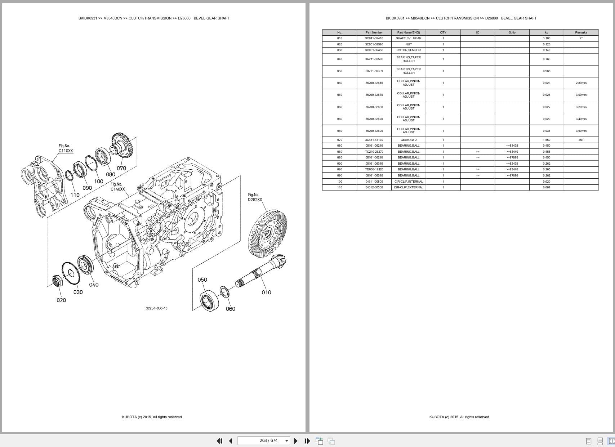Click callout 060 near the pinion collar
The height and width of the screenshot is (447, 615).
(231, 309)
